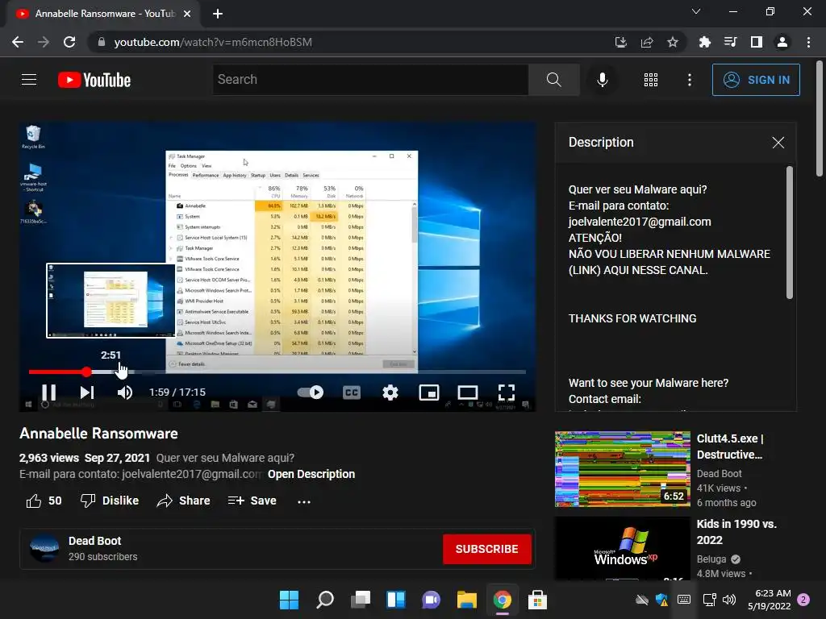Share this page from address bar
Screen dimensions: 826x619
(x=647, y=42)
